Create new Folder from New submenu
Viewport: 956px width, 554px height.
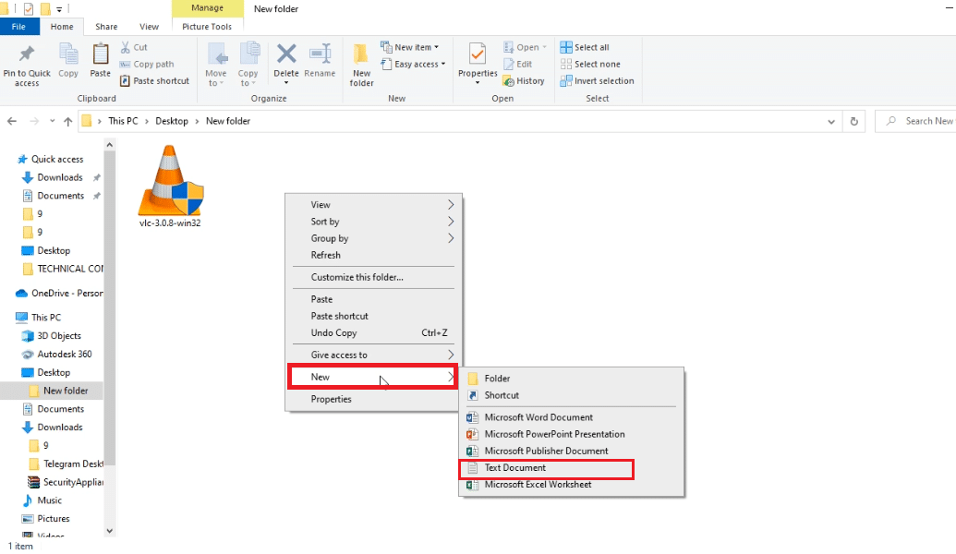(571, 379)
